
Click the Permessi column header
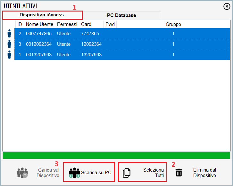[x=67, y=24]
